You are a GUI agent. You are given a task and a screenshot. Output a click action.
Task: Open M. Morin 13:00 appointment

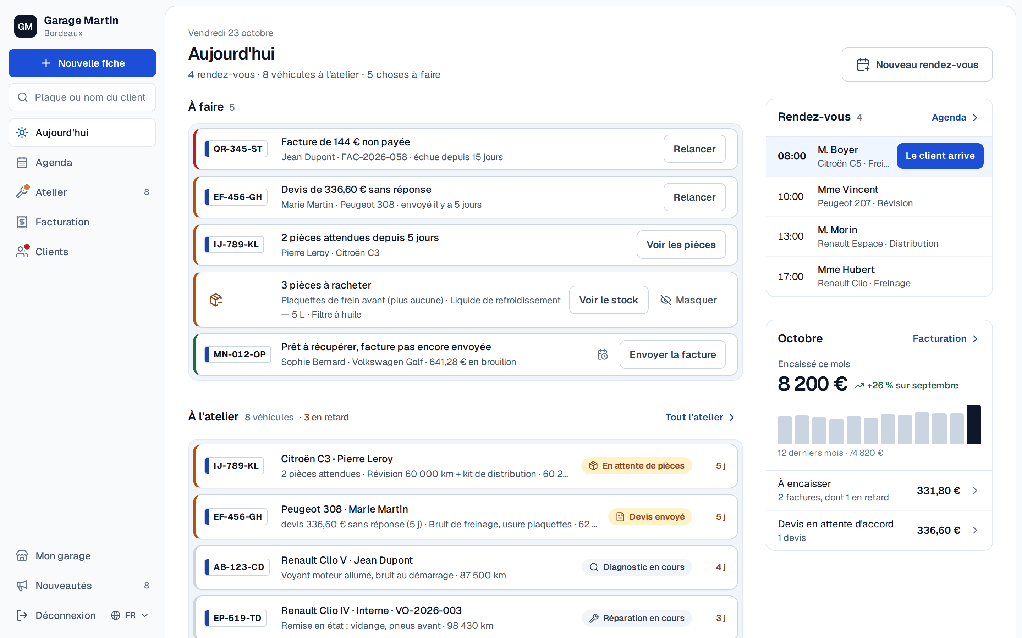tap(879, 236)
